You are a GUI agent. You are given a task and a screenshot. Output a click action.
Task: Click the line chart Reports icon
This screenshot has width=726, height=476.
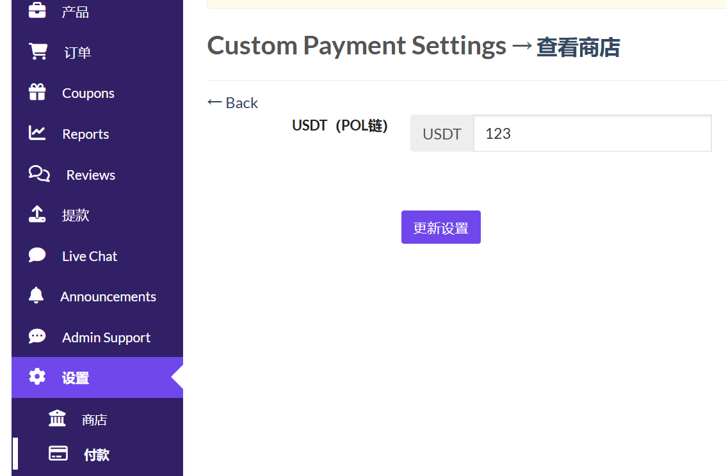[37, 133]
